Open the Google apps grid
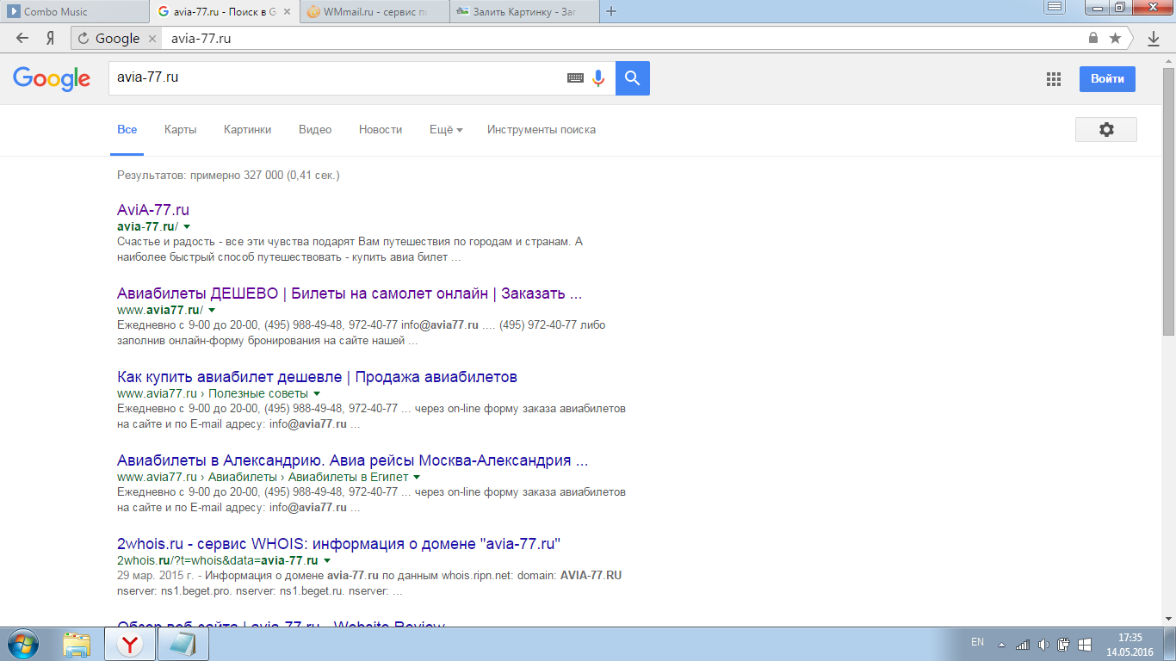The image size is (1176, 661). tap(1054, 79)
